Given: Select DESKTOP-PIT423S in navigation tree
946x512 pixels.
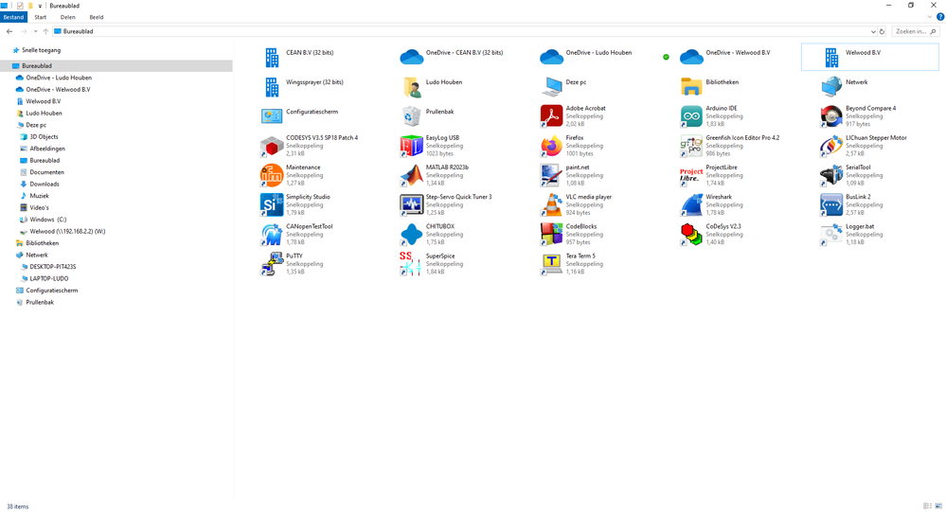Looking at the screenshot, I should (52, 267).
